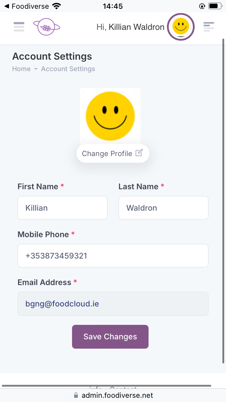The width and height of the screenshot is (226, 402).
Task: Select the Mobile Phone number field
Action: point(113,256)
